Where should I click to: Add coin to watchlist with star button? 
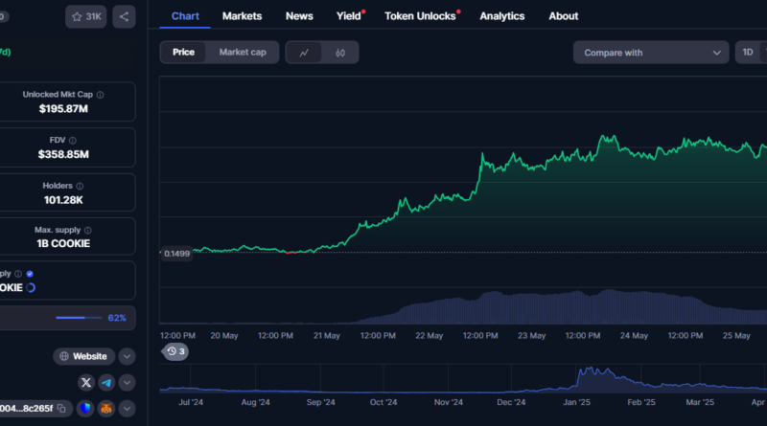click(x=86, y=16)
